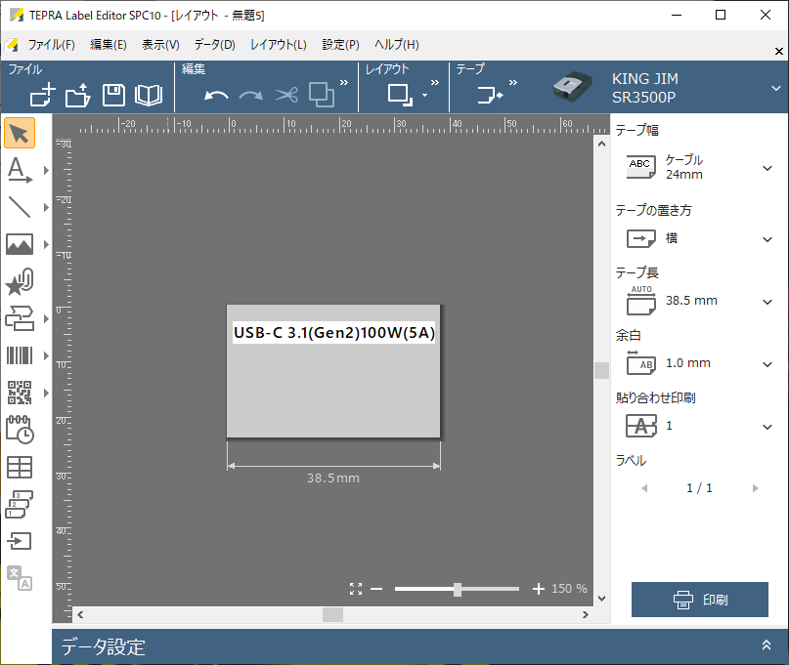Click the date and time tool
789x665 pixels.
tap(20, 430)
